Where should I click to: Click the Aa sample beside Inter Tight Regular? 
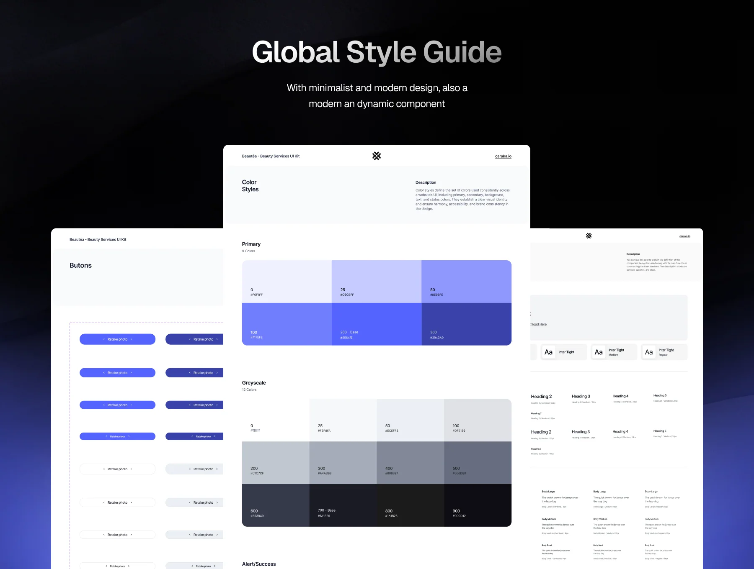click(649, 352)
